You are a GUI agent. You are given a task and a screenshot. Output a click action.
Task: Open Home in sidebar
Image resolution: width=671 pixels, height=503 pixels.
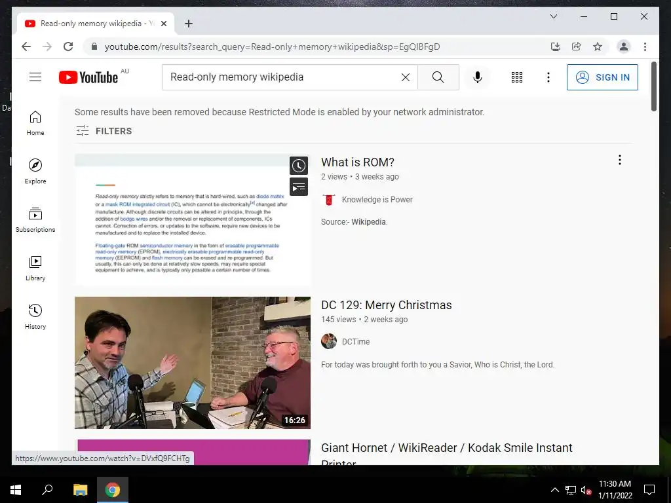(x=35, y=123)
